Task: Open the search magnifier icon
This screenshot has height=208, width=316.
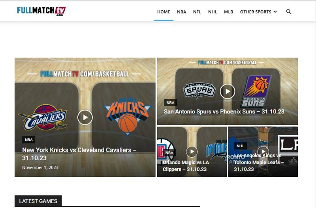Action: pos(289,12)
